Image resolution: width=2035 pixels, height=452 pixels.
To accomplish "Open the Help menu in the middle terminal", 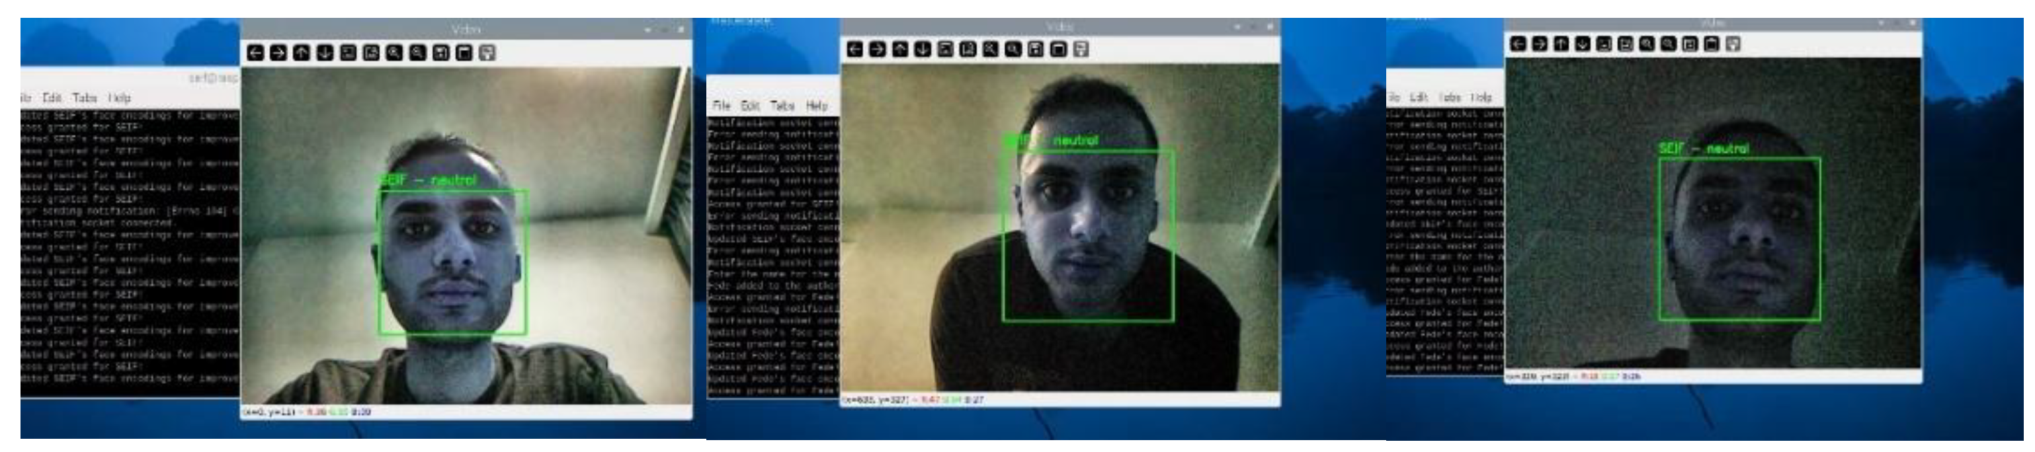I will tap(817, 106).
